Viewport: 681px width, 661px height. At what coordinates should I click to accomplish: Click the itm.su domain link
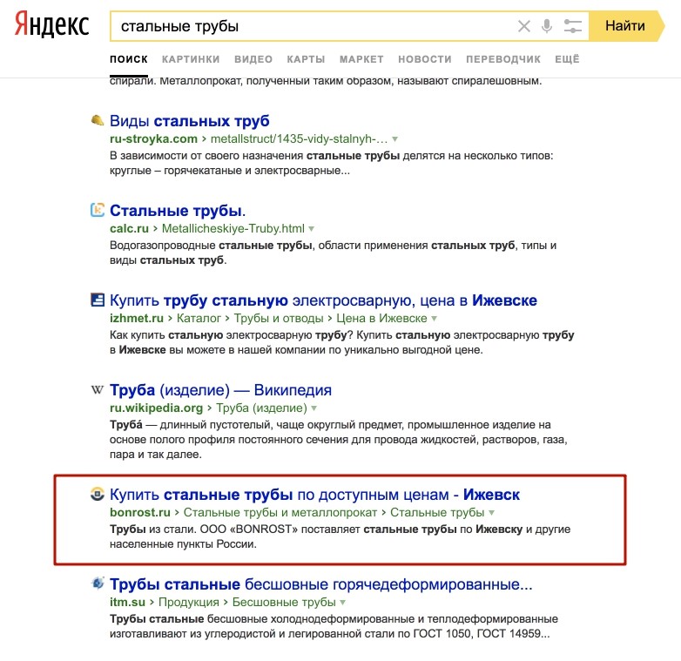pyautogui.click(x=127, y=603)
